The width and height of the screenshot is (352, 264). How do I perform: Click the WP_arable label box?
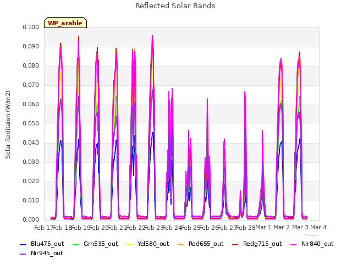[65, 23]
